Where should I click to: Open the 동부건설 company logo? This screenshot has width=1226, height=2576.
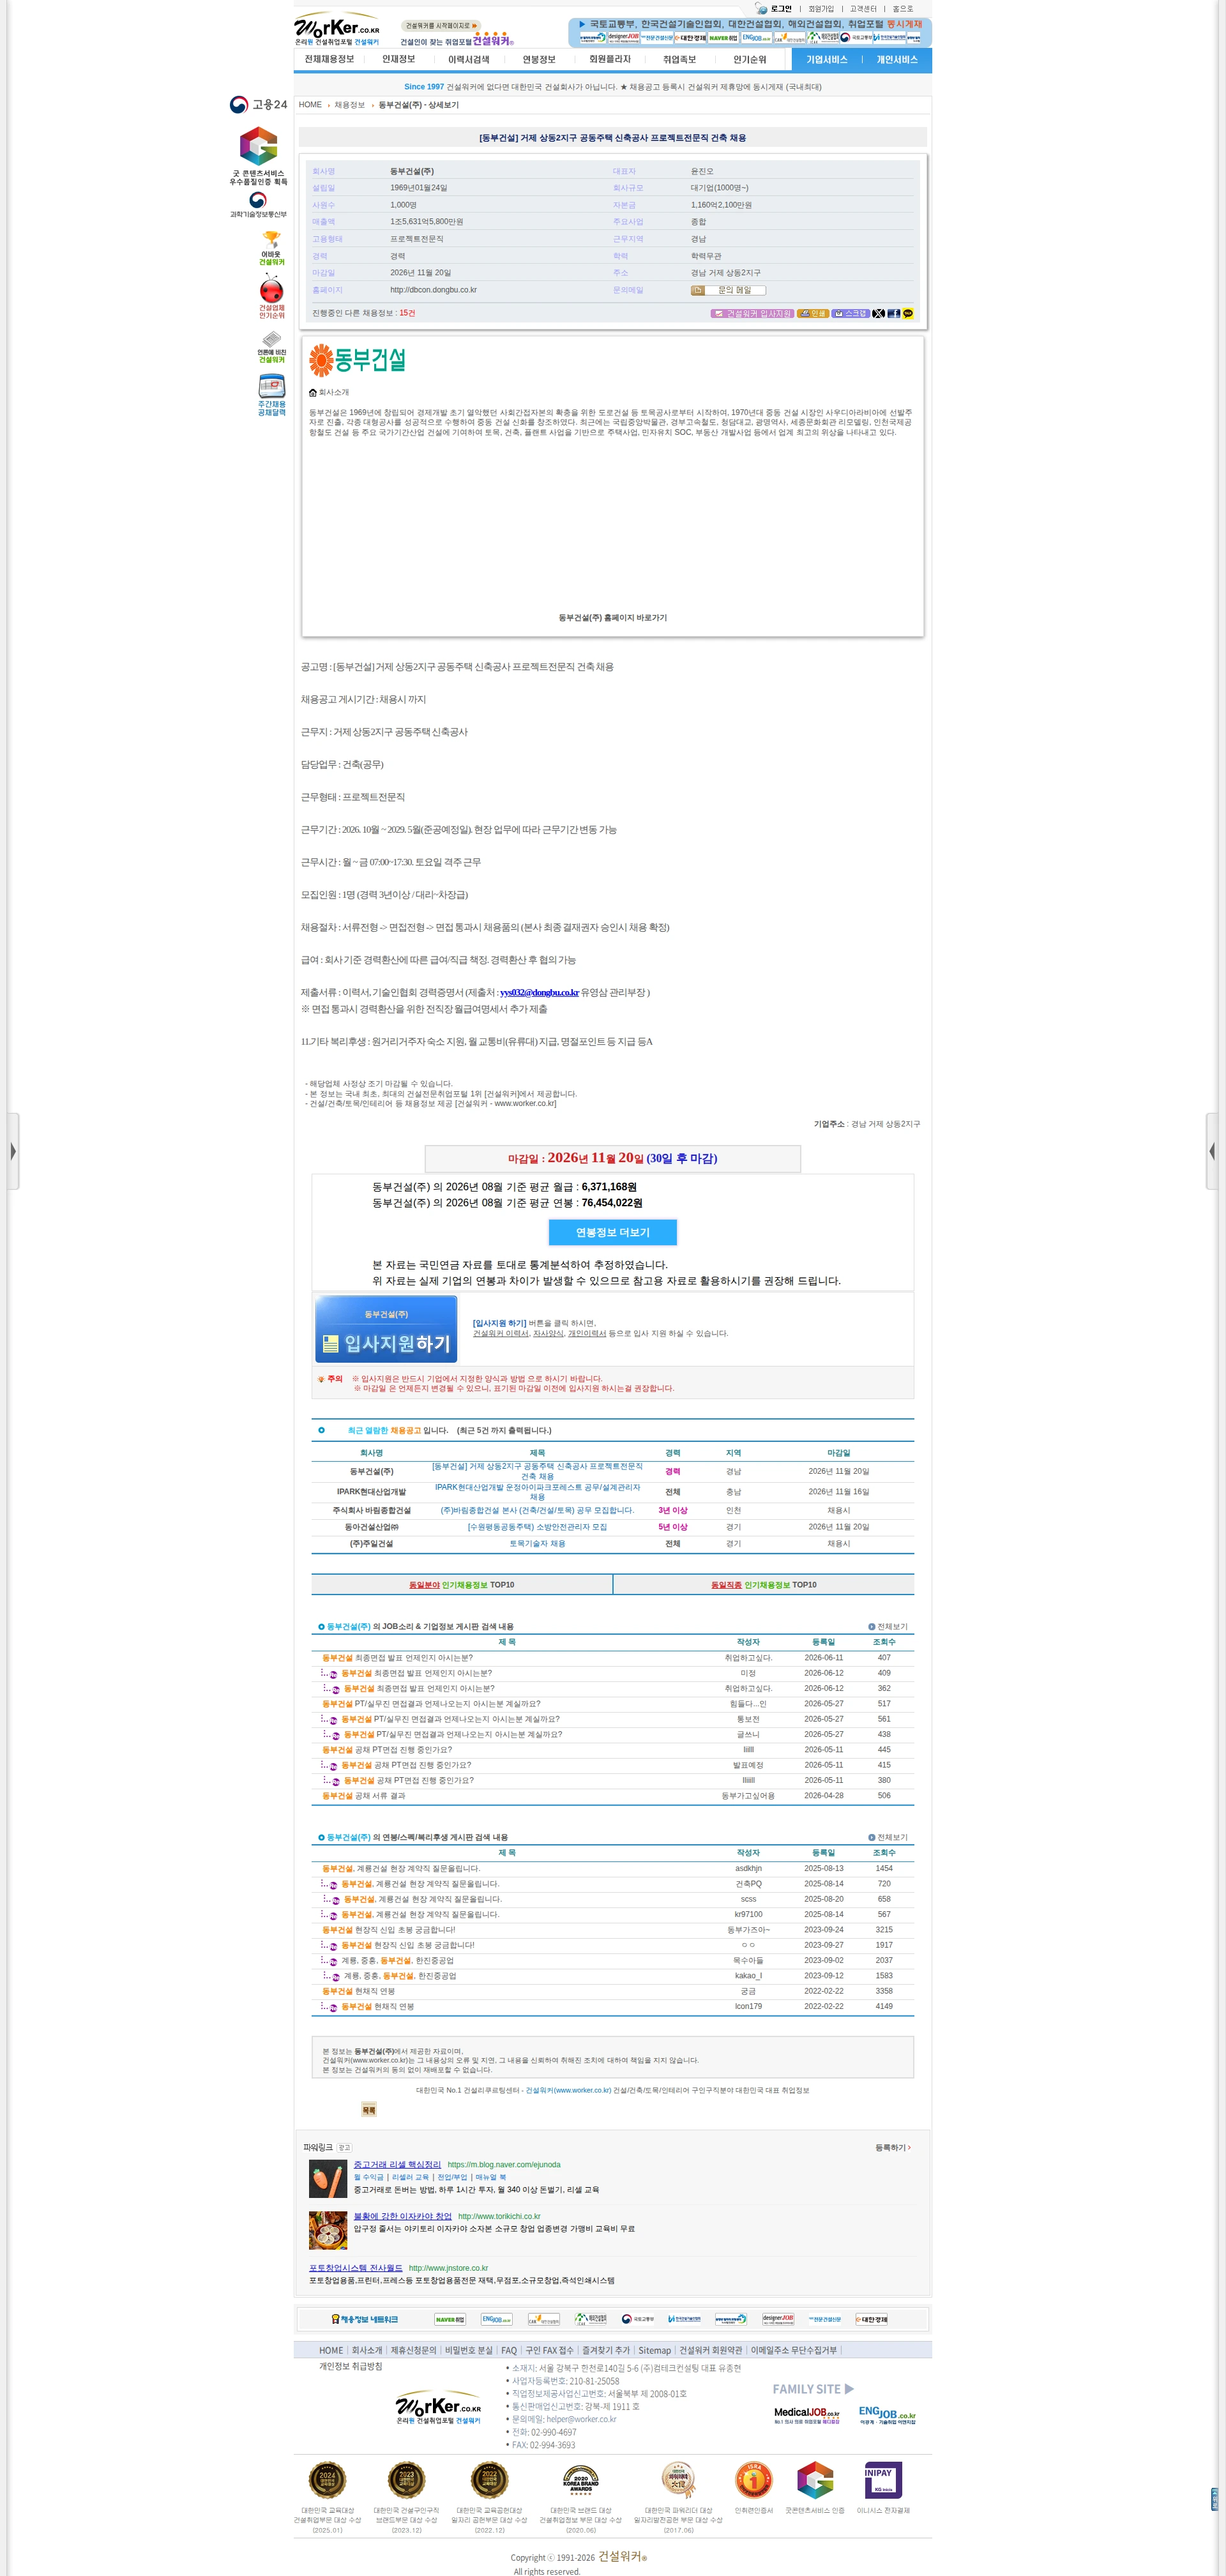[x=357, y=360]
